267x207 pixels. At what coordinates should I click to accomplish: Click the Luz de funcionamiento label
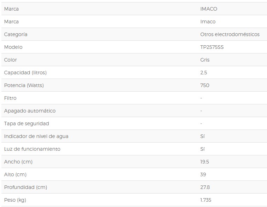click(x=32, y=149)
